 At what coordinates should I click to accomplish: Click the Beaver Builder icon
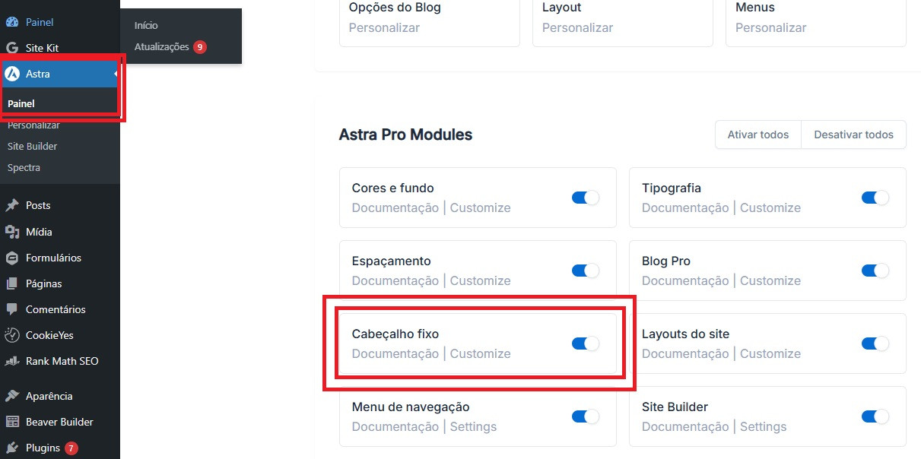[12, 422]
